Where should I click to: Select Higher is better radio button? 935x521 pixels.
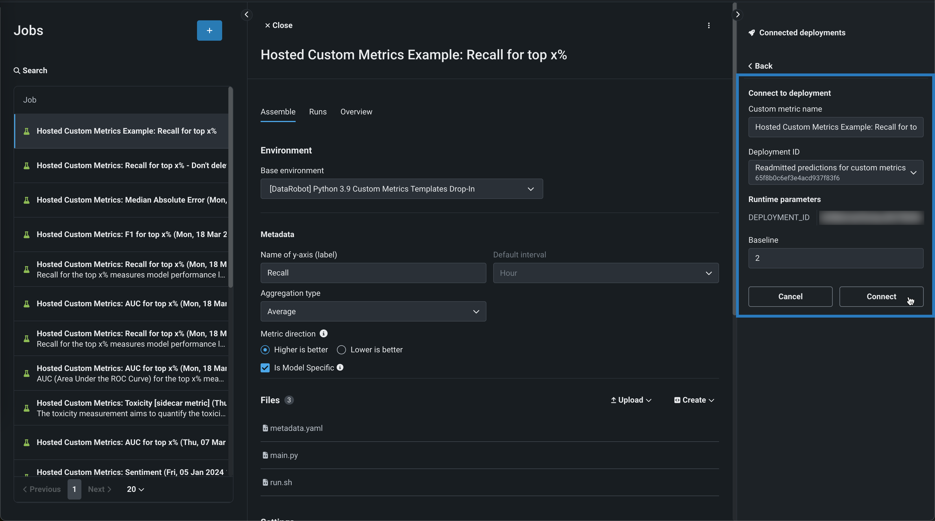(x=265, y=350)
